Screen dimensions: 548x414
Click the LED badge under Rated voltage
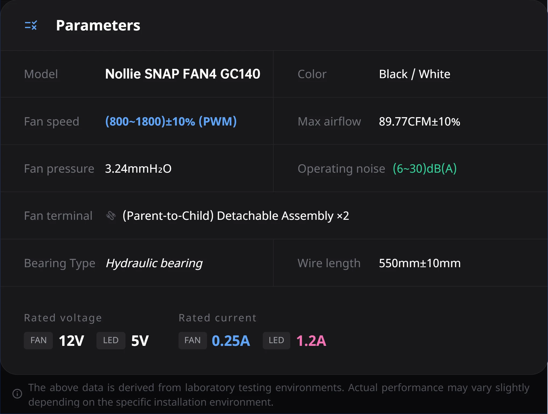click(111, 340)
